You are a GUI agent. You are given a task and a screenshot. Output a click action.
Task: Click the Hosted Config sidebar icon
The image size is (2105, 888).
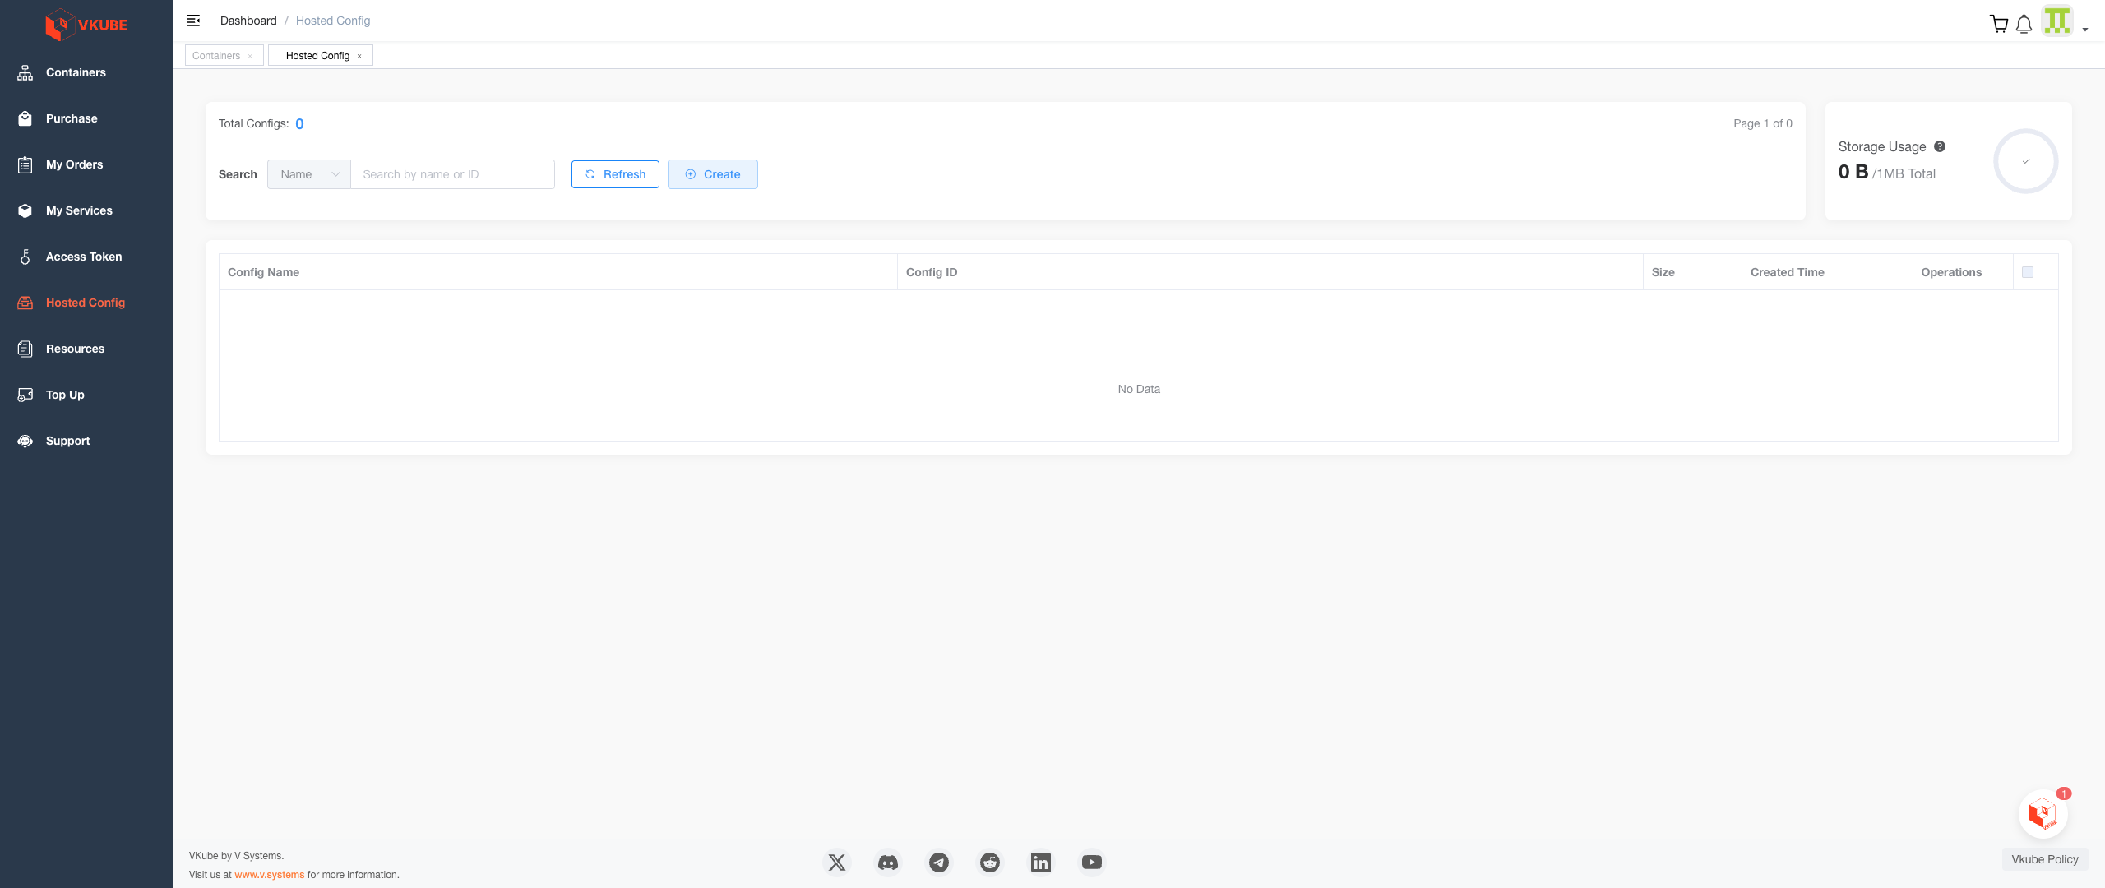point(25,303)
